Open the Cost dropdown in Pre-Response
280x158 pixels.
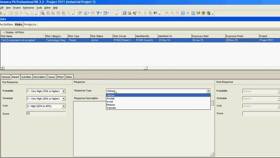[x=63, y=106]
